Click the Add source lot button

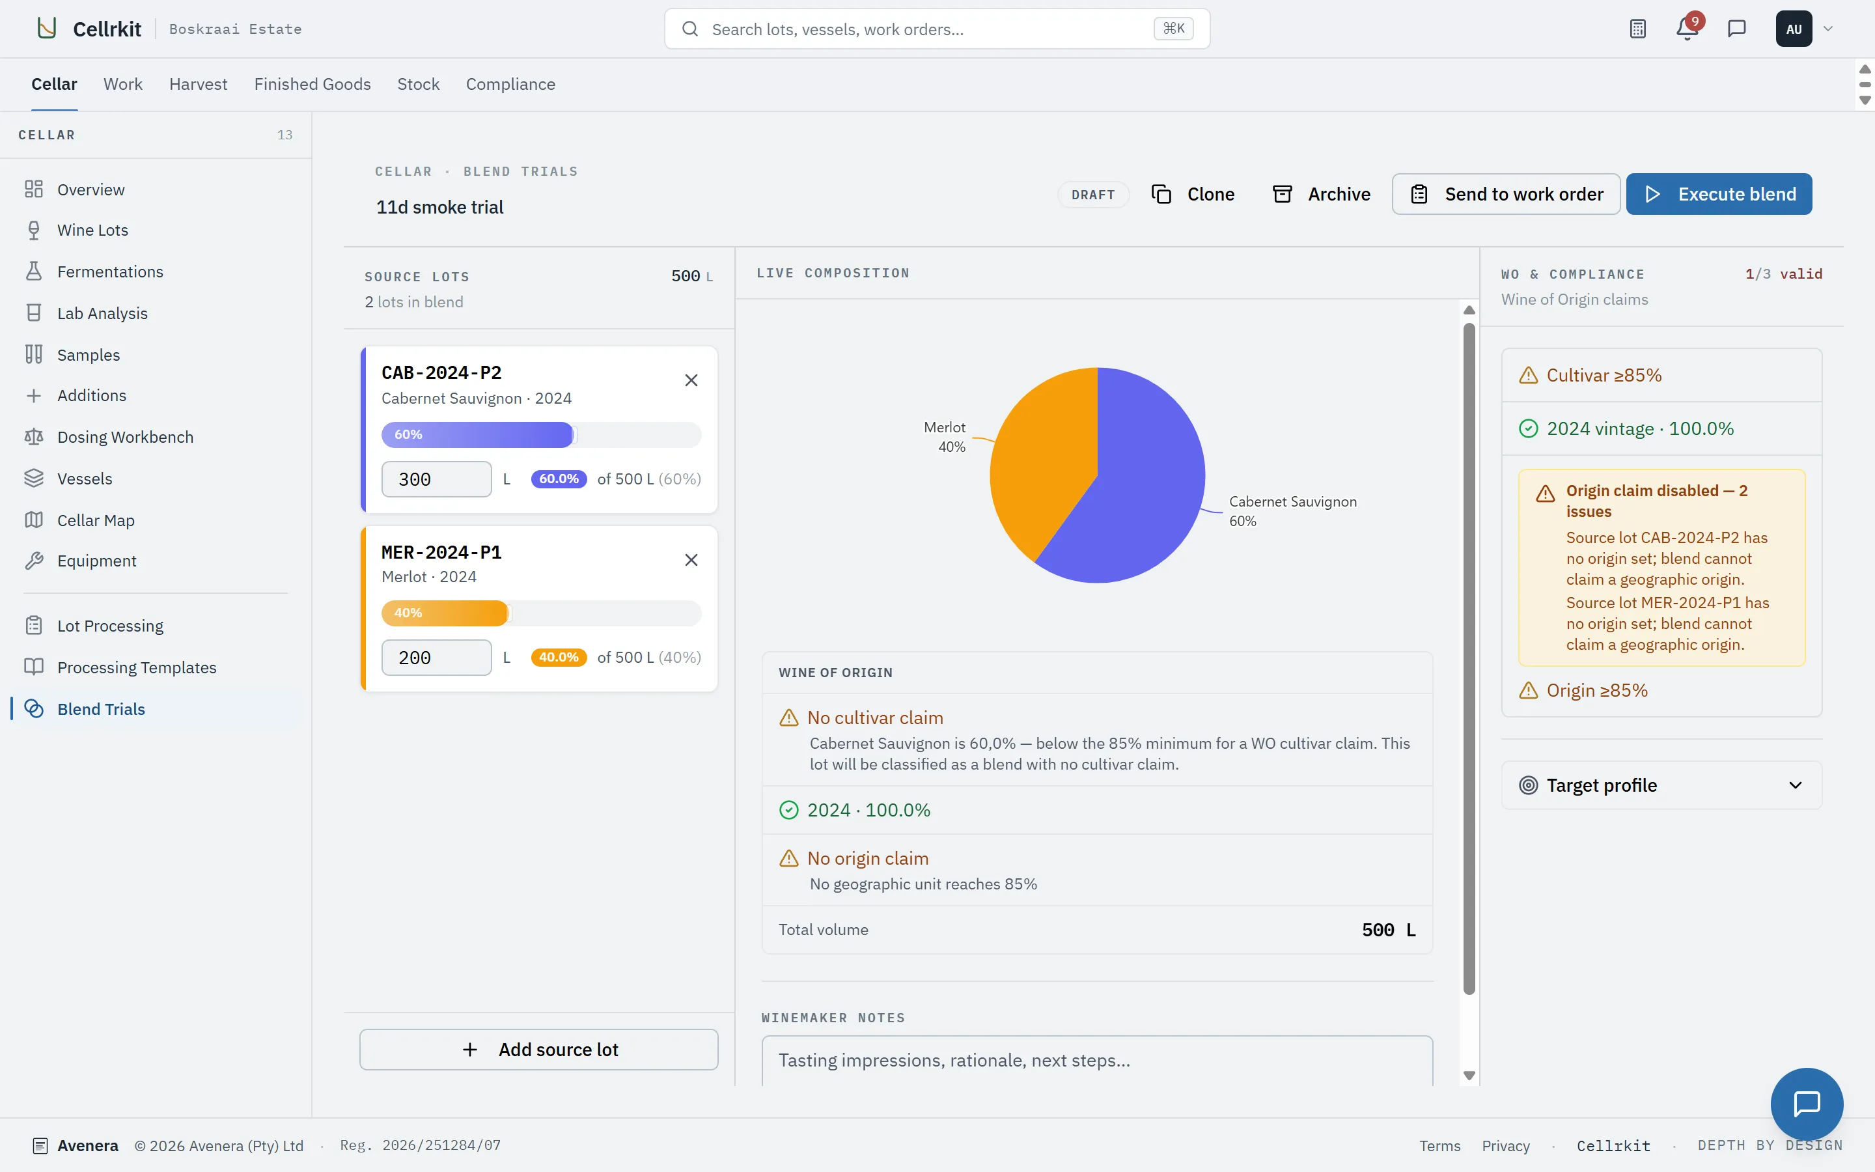point(538,1050)
